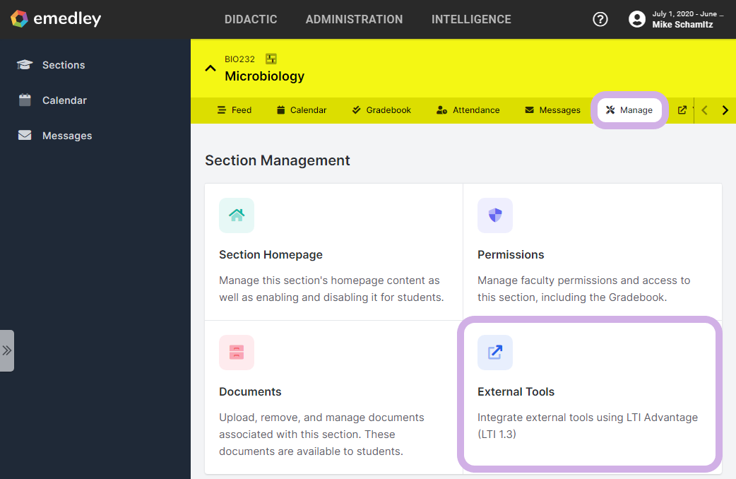This screenshot has width=736, height=479.
Task: Switch to the Attendance tab
Action: [468, 110]
